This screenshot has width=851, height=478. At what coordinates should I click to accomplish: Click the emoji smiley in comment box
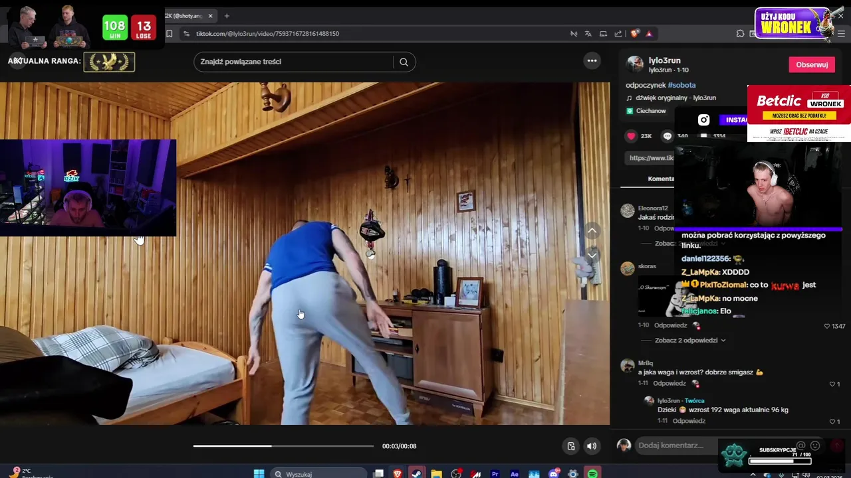click(815, 445)
